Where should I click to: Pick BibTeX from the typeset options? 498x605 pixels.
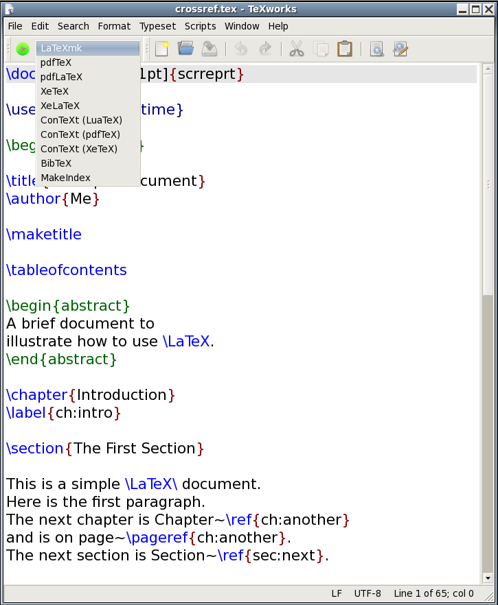pyautogui.click(x=56, y=163)
